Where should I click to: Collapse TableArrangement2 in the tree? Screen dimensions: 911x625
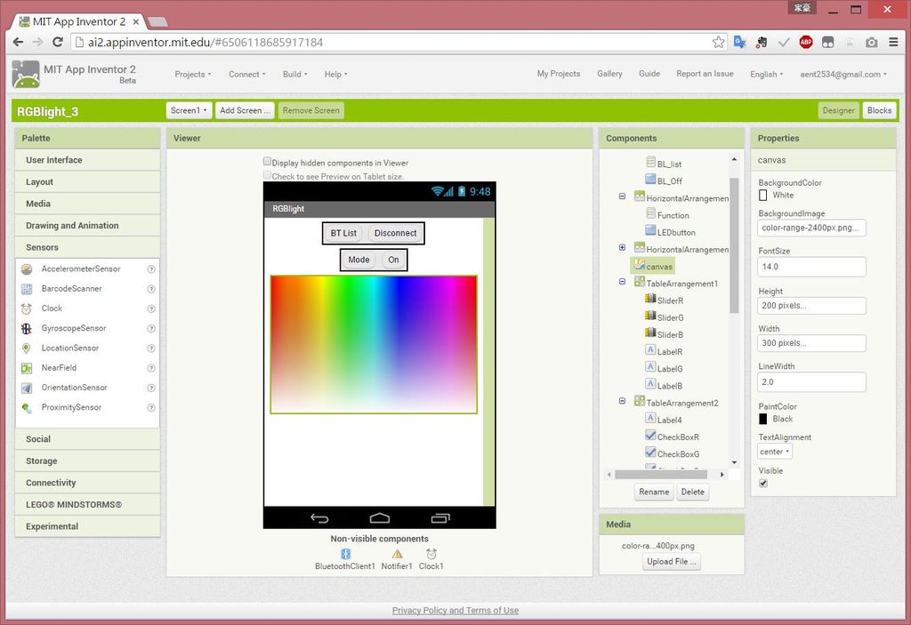[x=622, y=401]
